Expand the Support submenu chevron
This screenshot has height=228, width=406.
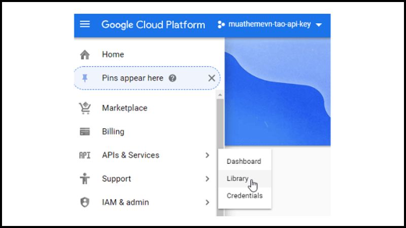tap(207, 179)
